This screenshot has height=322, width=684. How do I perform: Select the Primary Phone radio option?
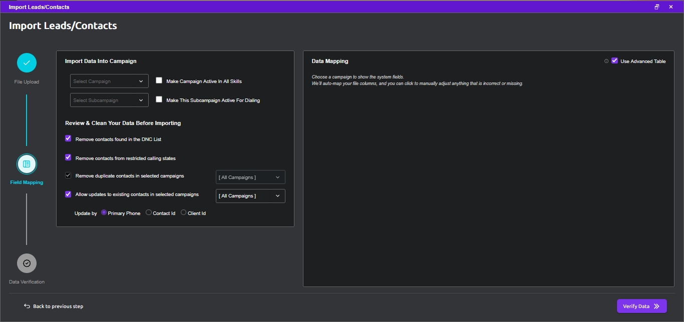(x=104, y=212)
